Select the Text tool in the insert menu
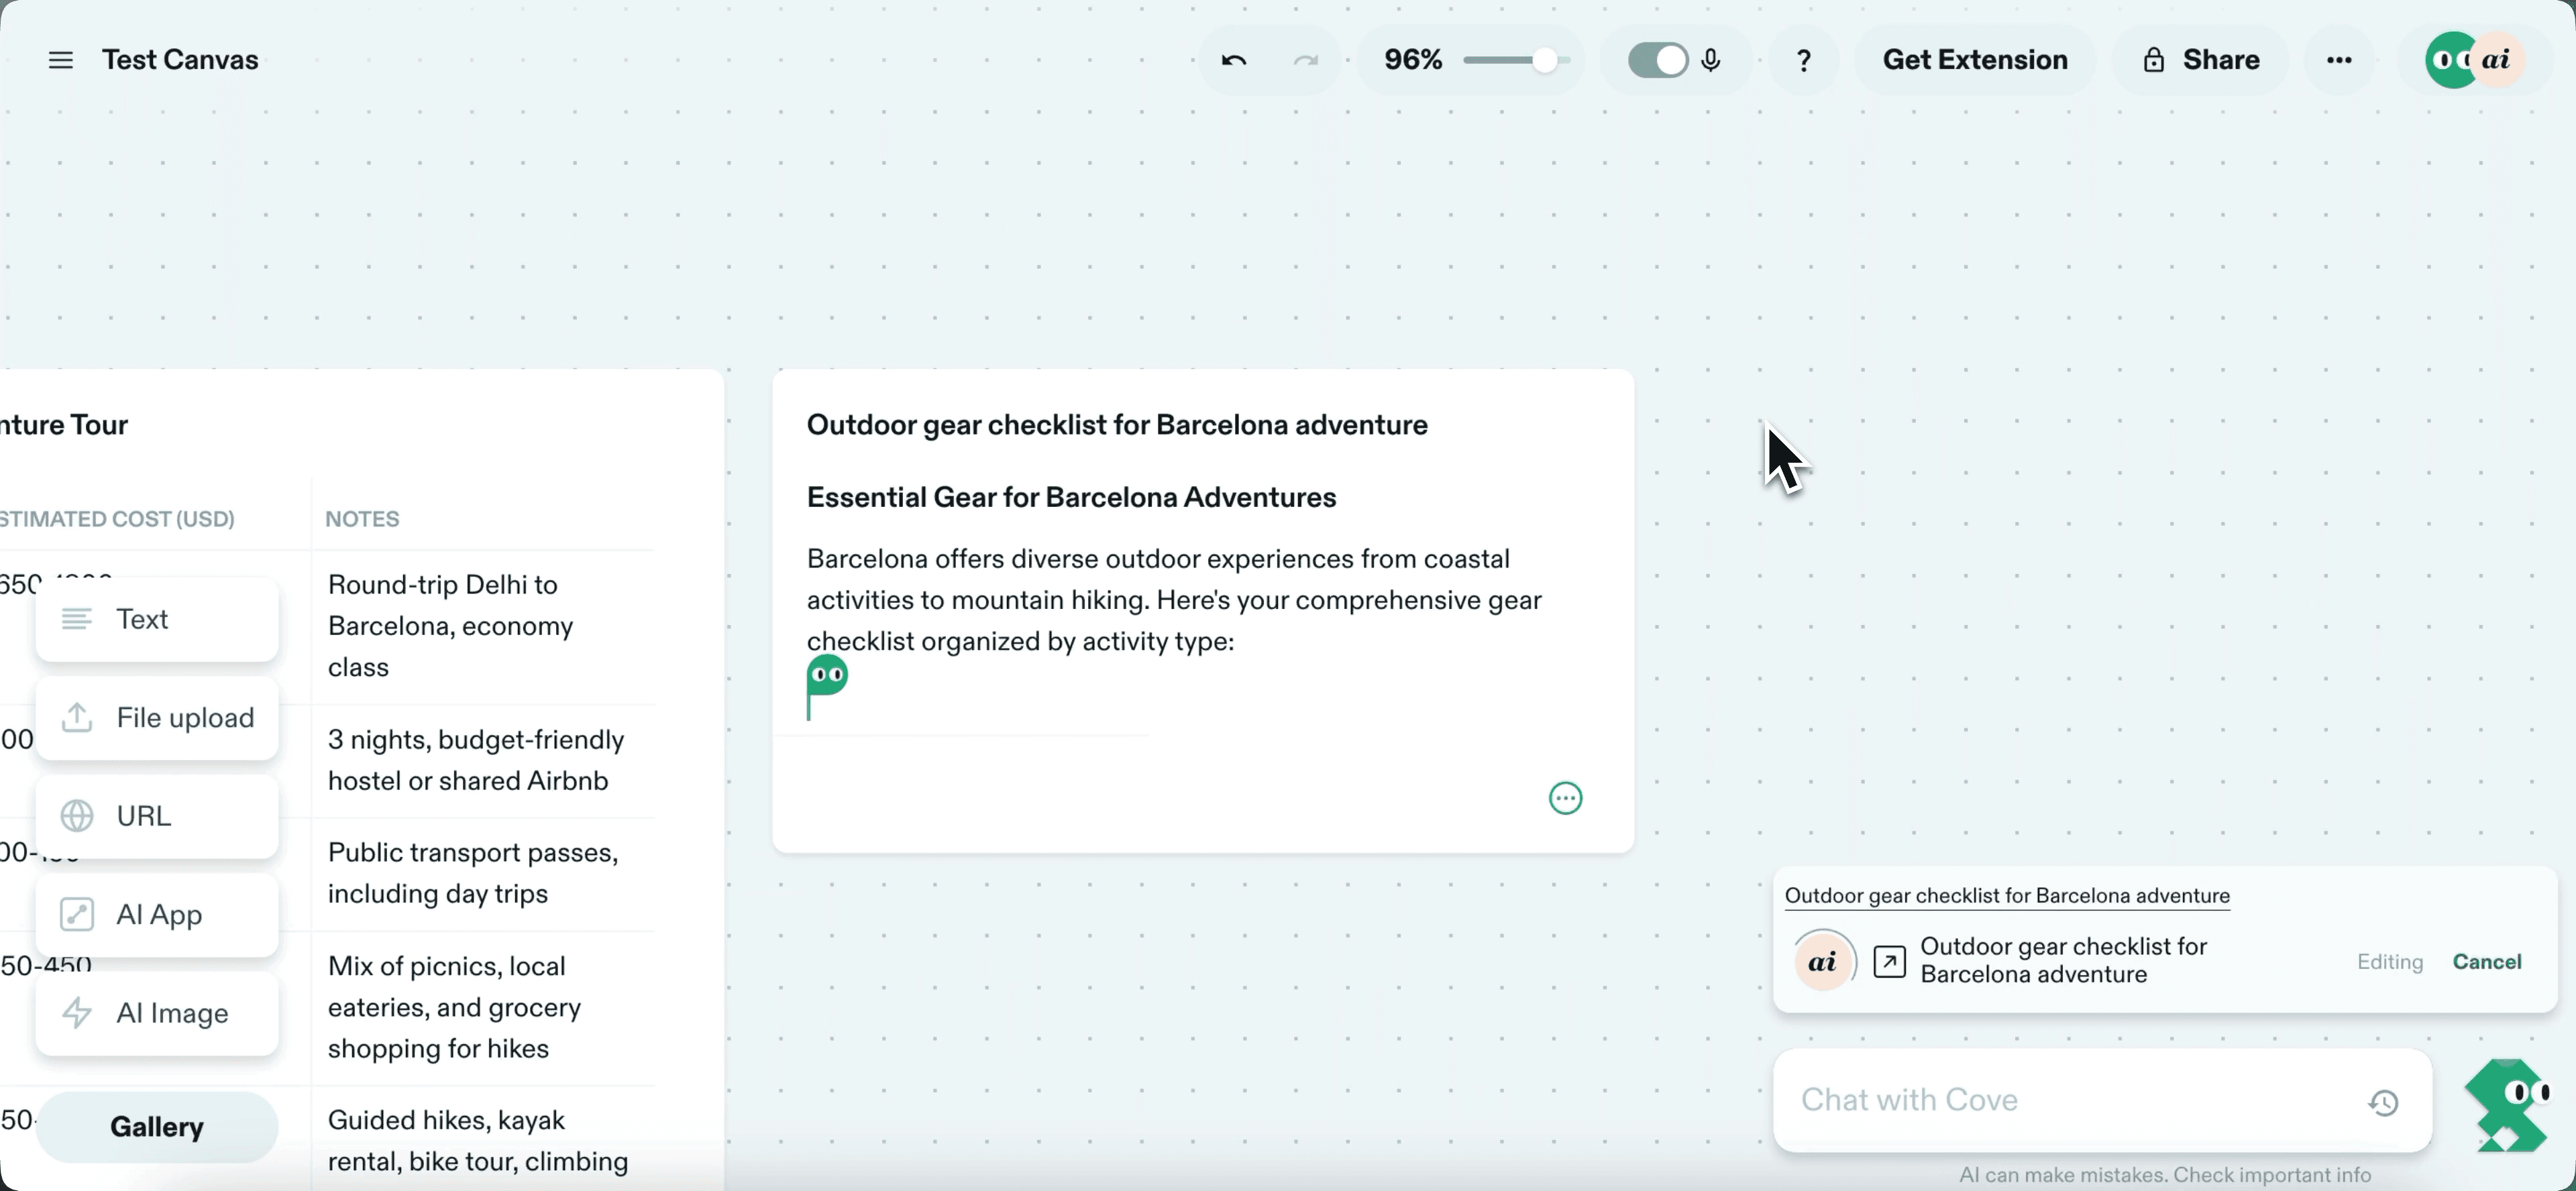Viewport: 2576px width, 1191px height. 143,619
